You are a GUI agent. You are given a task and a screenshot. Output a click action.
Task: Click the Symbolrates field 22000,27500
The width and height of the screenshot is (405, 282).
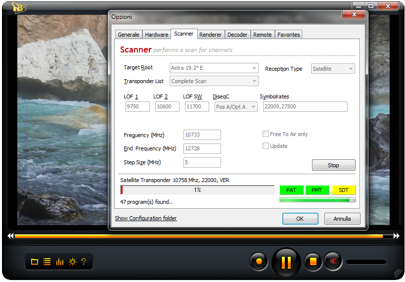pyautogui.click(x=305, y=106)
